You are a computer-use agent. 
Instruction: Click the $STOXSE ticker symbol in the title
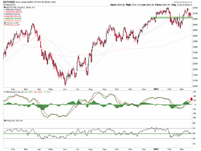pyautogui.click(x=9, y=2)
